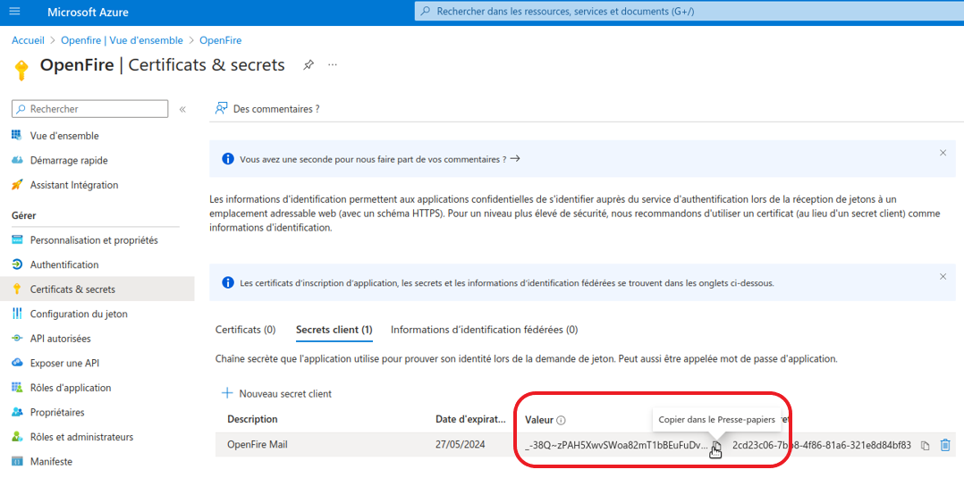The image size is (964, 478).
Task: Select expiration date 27/05/2024
Action: click(460, 444)
